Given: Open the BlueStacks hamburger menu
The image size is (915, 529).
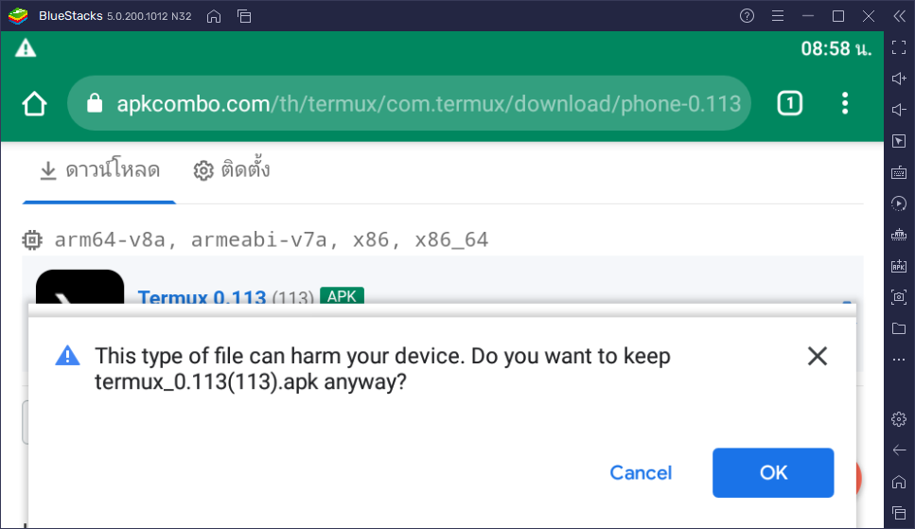Looking at the screenshot, I should tap(777, 16).
